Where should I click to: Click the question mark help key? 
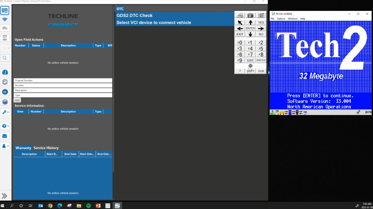(x=240, y=71)
